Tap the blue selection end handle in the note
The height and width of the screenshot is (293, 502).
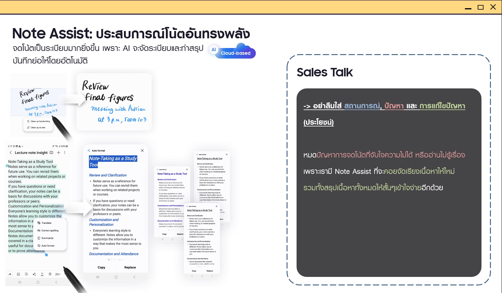(x=46, y=255)
